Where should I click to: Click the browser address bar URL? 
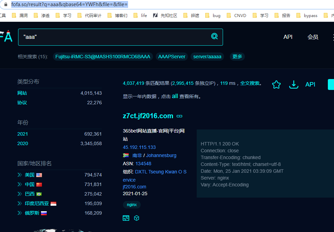click(69, 4)
